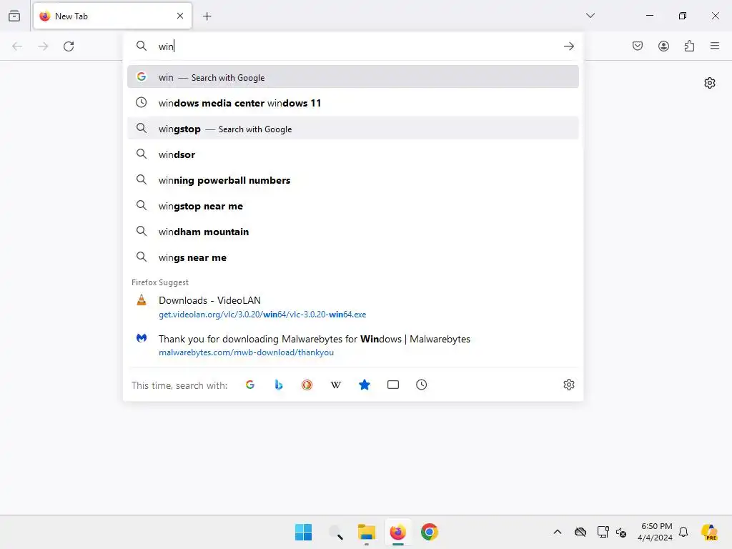
Task: Select the 'windsor' suggestion
Action: click(x=353, y=154)
